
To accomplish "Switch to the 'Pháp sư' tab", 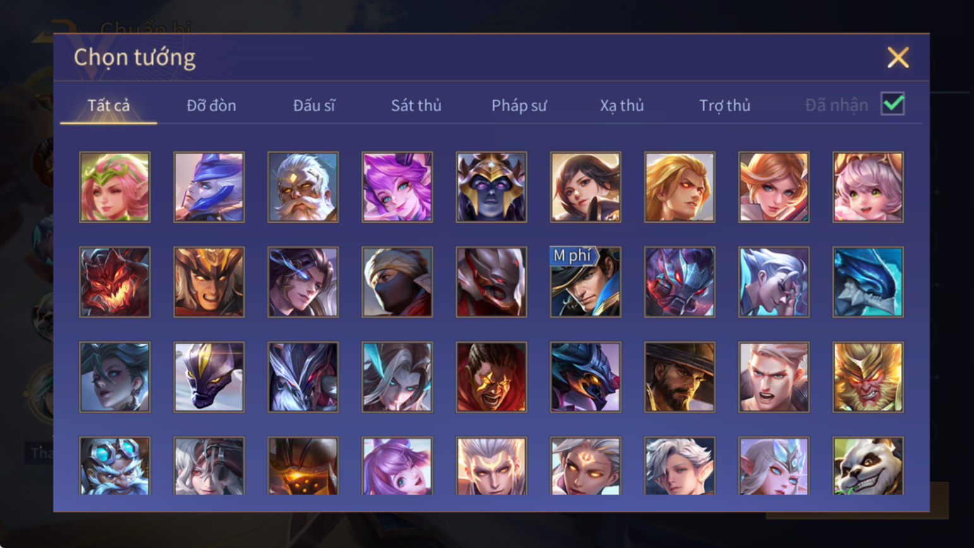I will [519, 105].
